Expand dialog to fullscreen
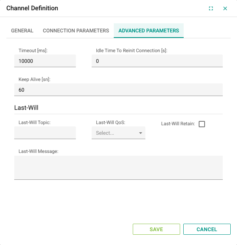 tap(211, 8)
